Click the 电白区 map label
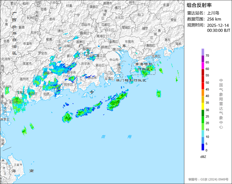Screen dimensions: 232x184 (33, 94)
